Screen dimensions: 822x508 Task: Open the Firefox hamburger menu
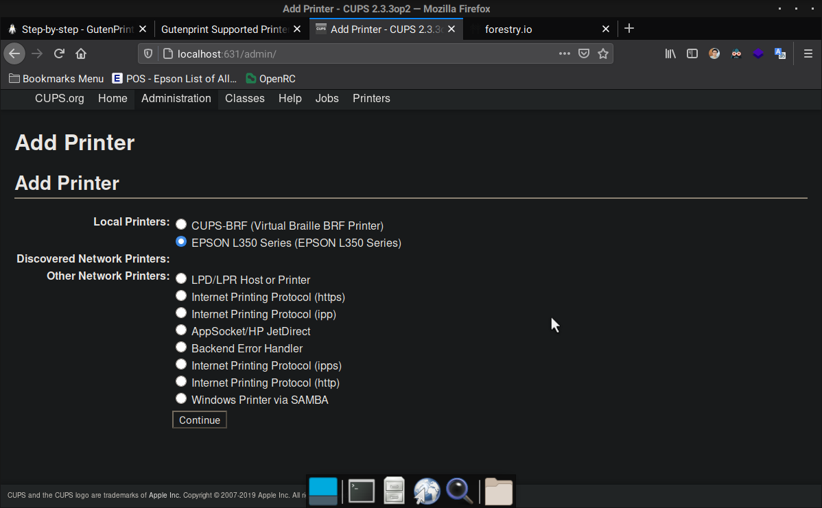click(808, 53)
